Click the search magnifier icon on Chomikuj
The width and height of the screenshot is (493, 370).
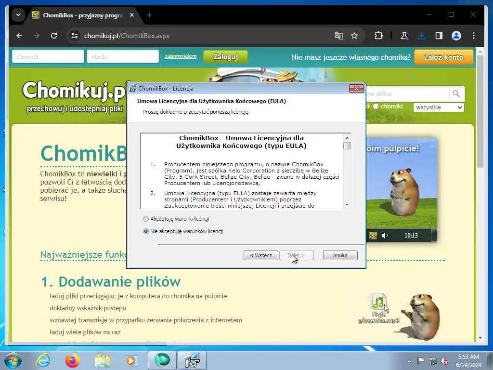tap(456, 93)
